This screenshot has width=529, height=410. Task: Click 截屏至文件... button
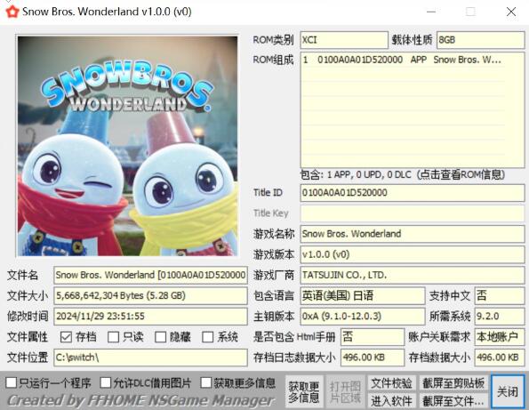pyautogui.click(x=453, y=401)
